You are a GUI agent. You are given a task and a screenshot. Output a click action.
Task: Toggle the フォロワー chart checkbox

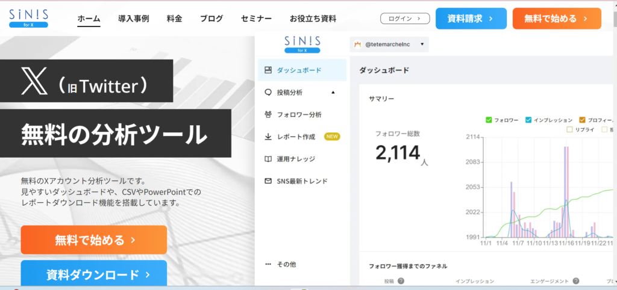(x=489, y=120)
